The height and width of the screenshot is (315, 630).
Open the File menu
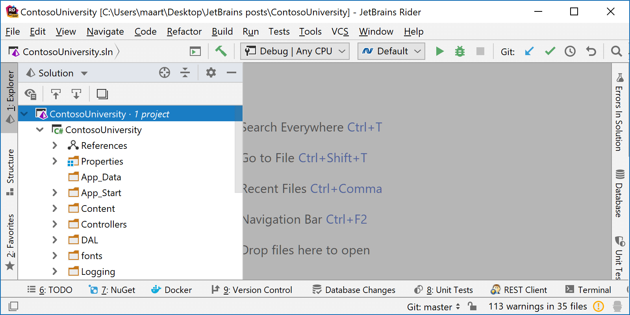tap(13, 31)
